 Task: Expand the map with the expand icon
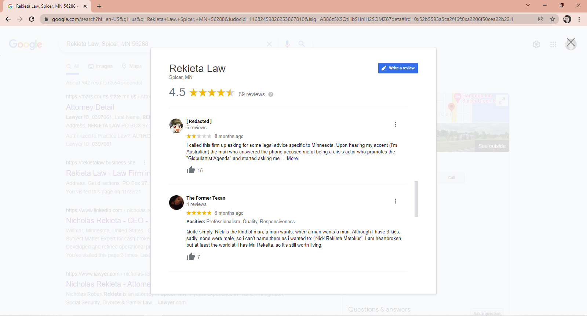[x=502, y=100]
